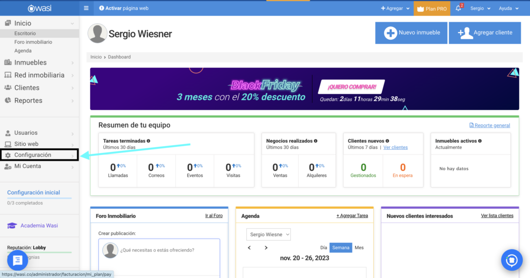
Task: Click the Mi Cuenta user icon
Action: [x=8, y=166]
